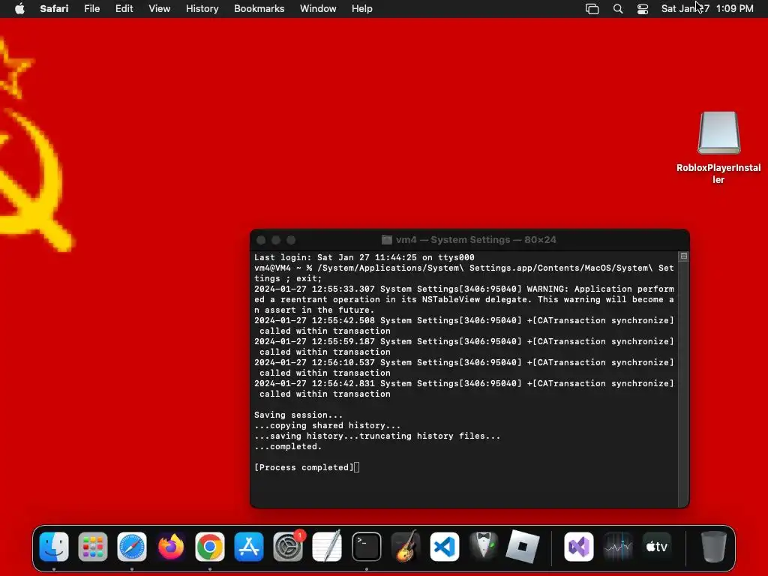Viewport: 768px width, 576px height.
Task: Open purple Visual Studio icon in Dock
Action: [578, 547]
